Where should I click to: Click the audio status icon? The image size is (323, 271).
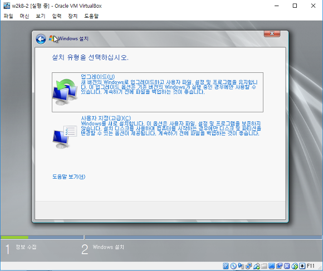point(241,266)
